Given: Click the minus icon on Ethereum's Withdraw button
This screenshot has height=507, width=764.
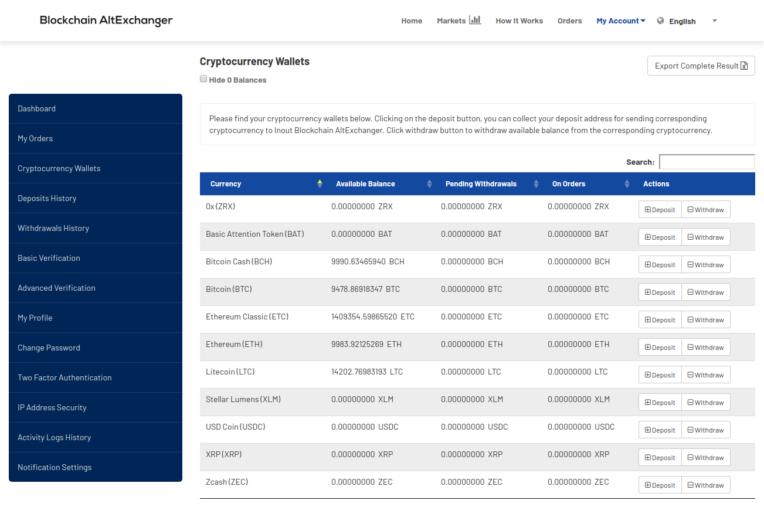Looking at the screenshot, I should click(690, 347).
